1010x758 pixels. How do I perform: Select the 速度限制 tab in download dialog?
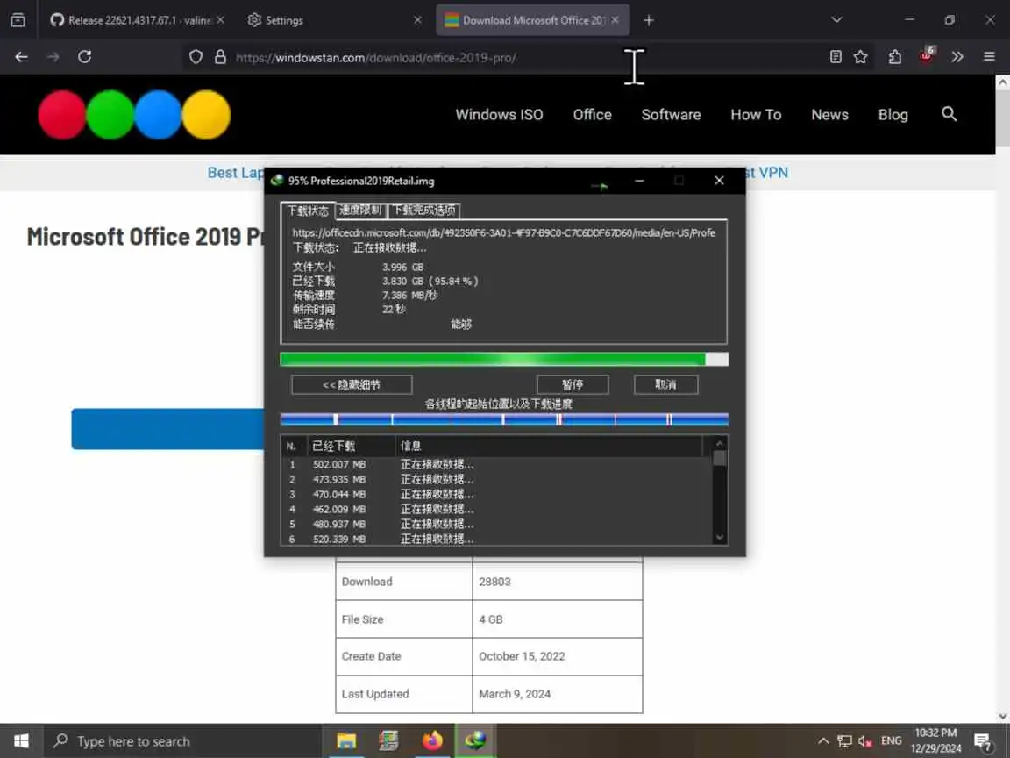360,211
